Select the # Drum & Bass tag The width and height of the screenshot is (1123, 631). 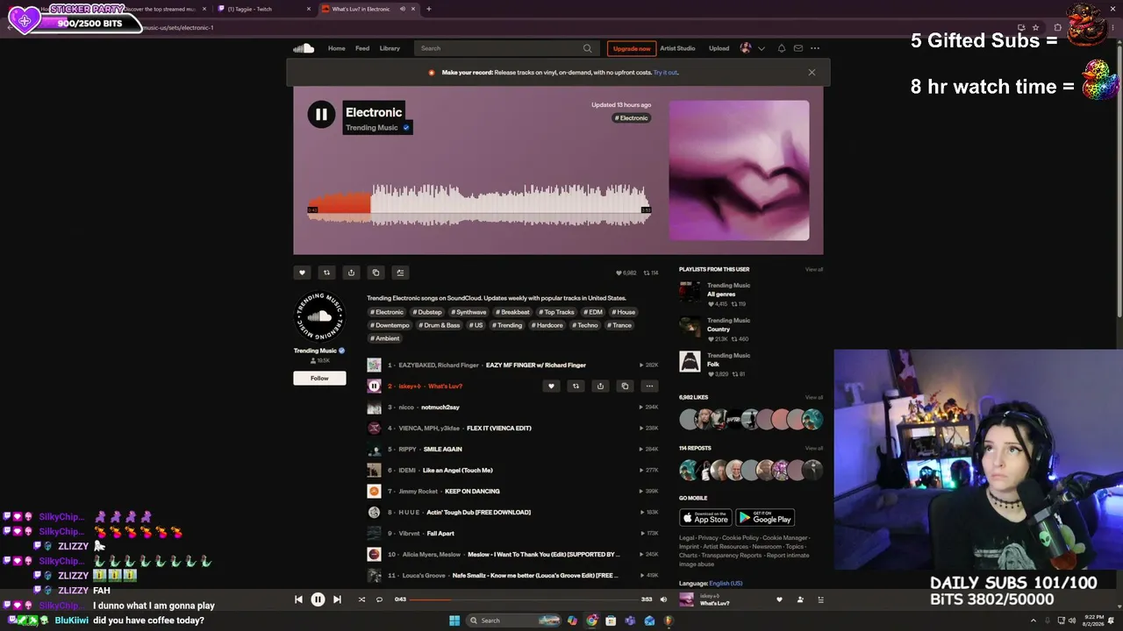click(x=439, y=325)
